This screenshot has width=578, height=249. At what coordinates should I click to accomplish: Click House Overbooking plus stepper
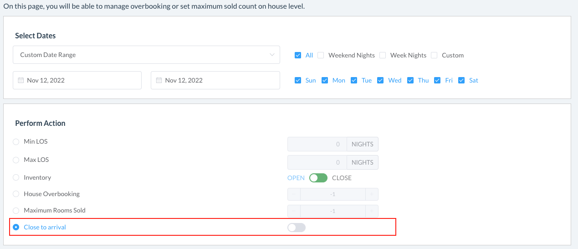tap(372, 194)
